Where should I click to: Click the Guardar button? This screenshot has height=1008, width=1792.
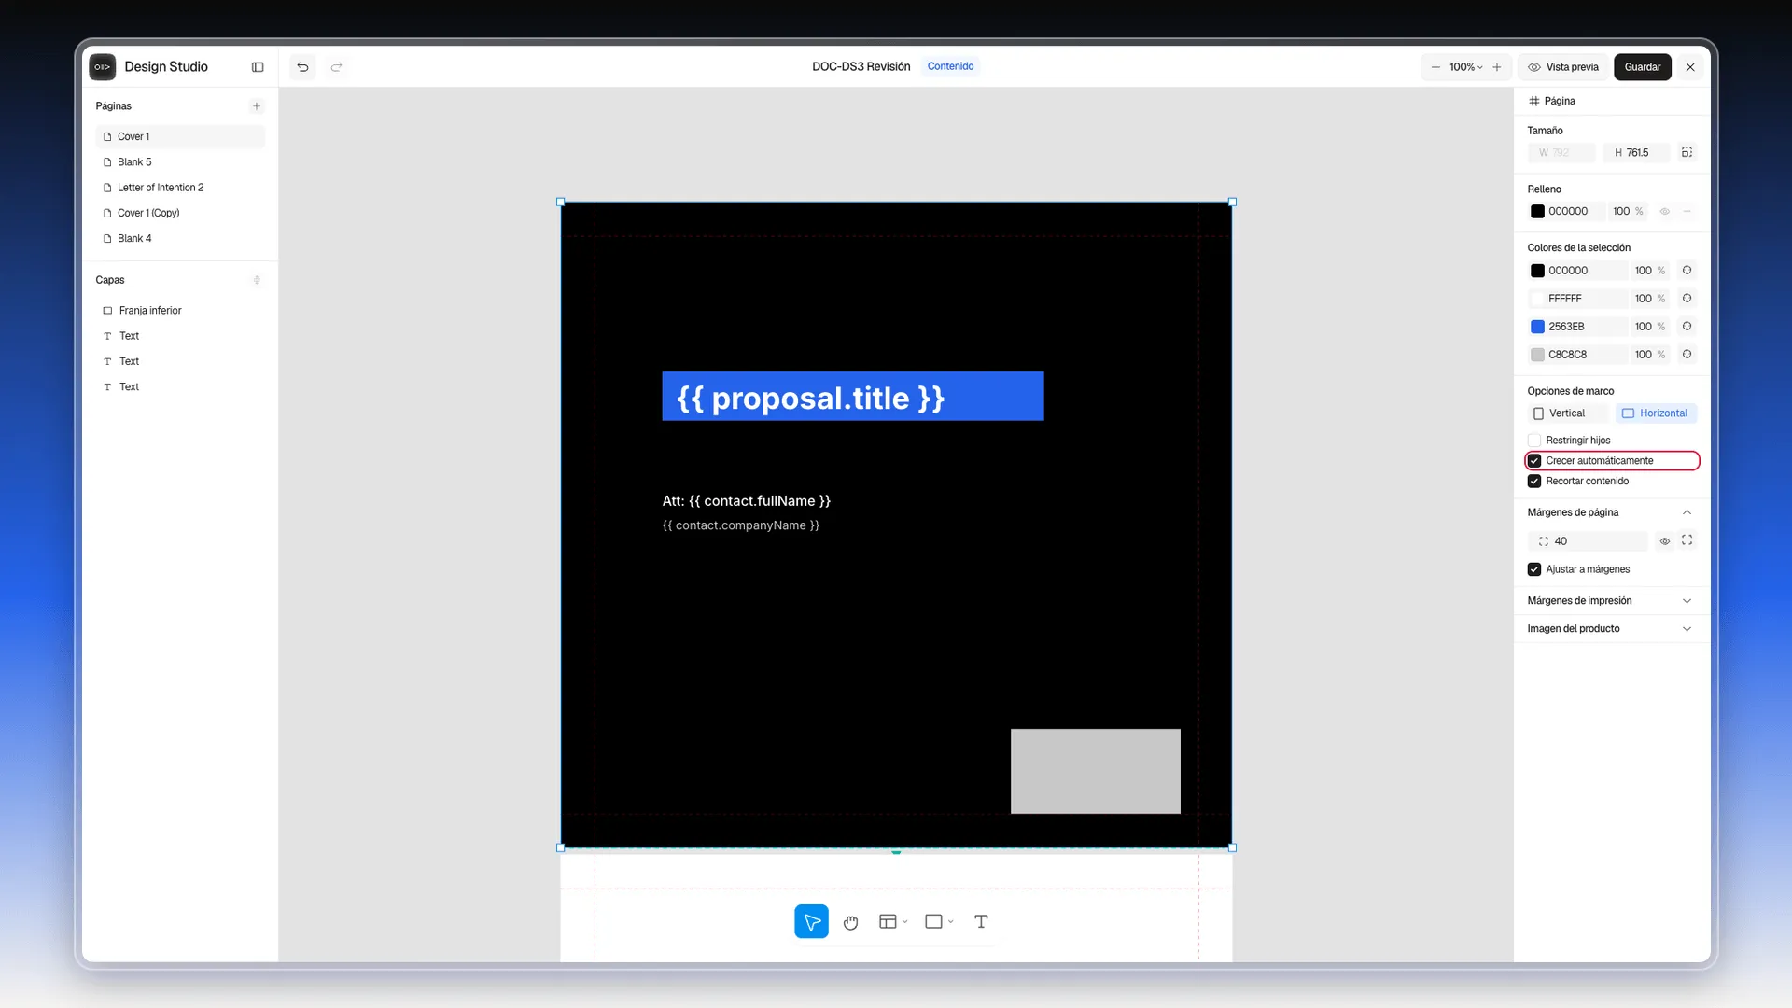point(1643,67)
